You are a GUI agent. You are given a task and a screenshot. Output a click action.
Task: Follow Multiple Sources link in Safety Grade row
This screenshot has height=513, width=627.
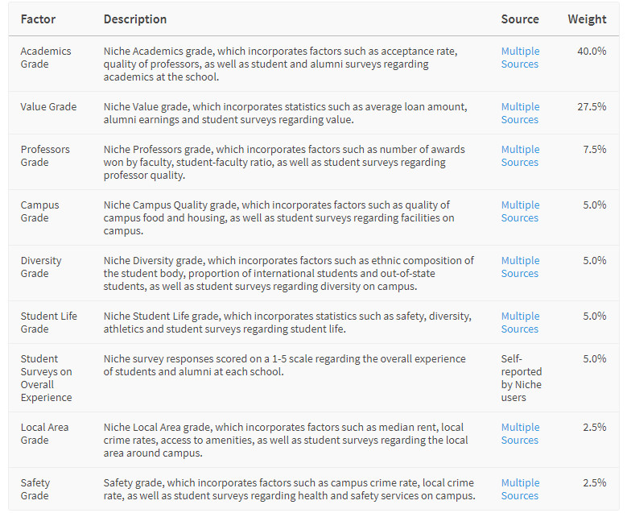click(520, 489)
